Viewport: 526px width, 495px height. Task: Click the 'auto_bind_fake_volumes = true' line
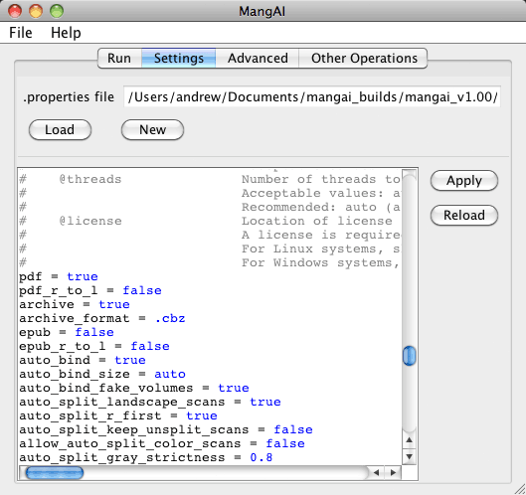click(x=134, y=388)
